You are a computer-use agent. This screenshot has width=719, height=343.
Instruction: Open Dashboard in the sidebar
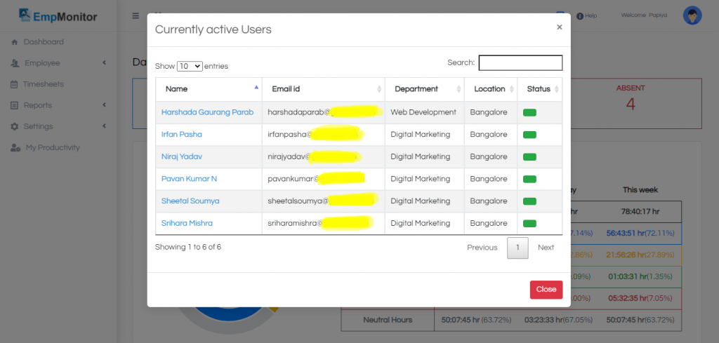44,42
